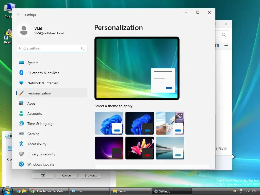The height and width of the screenshot is (195, 260).
Task: Click OK in the Run dialog
Action: [43, 175]
